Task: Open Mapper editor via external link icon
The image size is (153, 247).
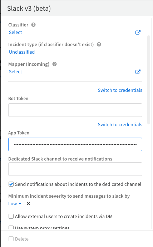Action: (138, 72)
